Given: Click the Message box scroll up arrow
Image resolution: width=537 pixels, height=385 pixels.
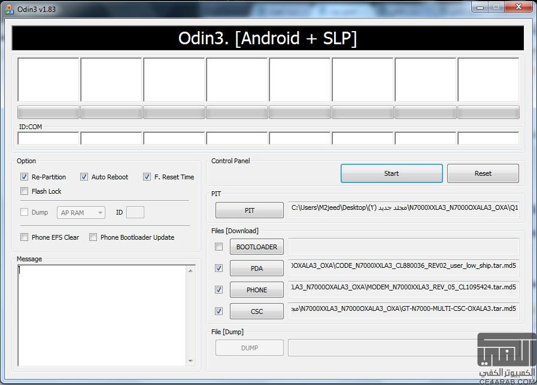Looking at the screenshot, I should tap(190, 271).
